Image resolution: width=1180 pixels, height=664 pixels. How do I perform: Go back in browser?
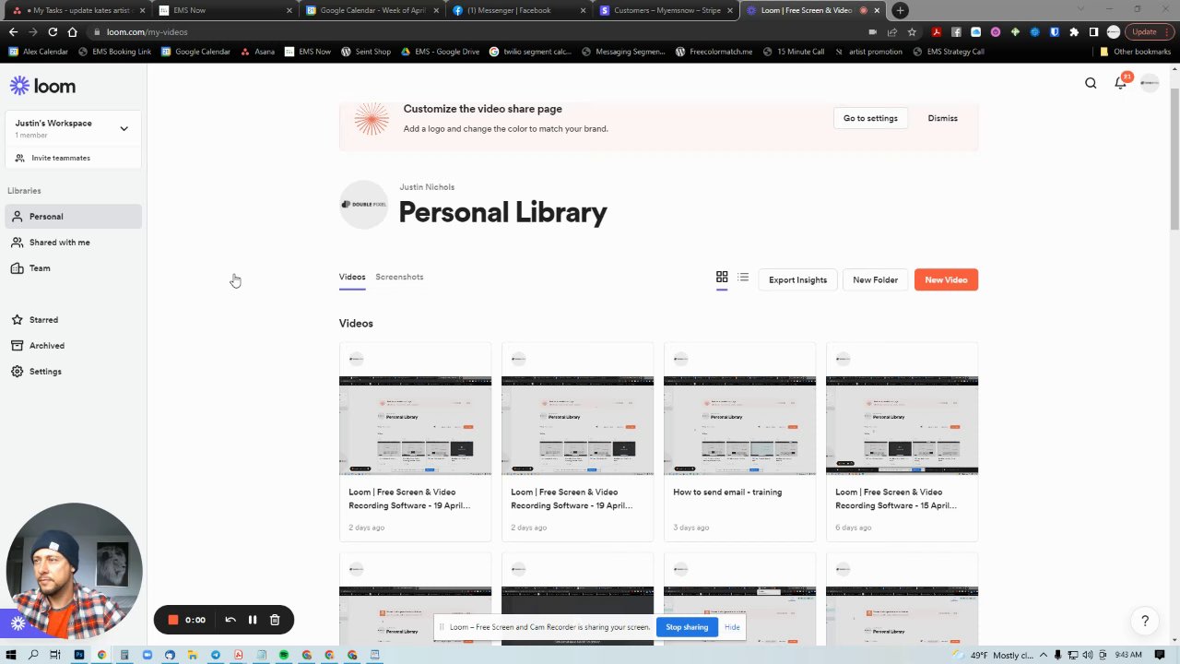(13, 31)
